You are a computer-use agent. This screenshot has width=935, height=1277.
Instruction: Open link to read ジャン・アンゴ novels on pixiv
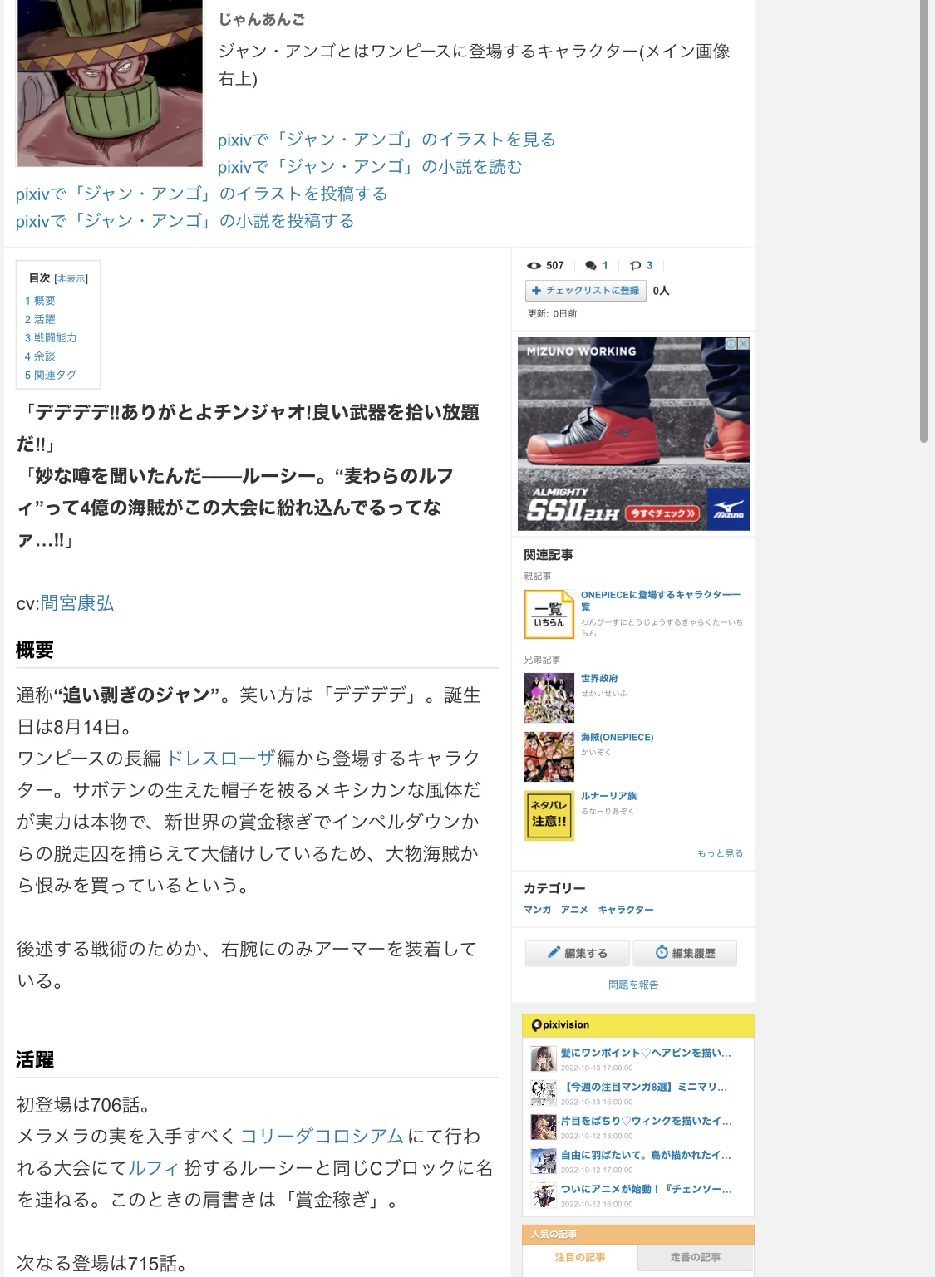[370, 167]
